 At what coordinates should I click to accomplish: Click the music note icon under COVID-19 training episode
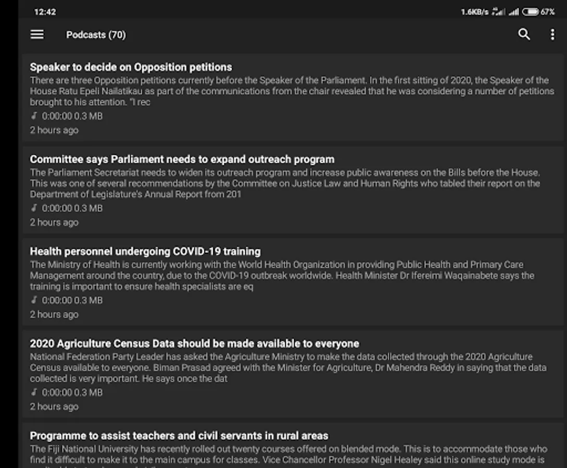pos(34,300)
